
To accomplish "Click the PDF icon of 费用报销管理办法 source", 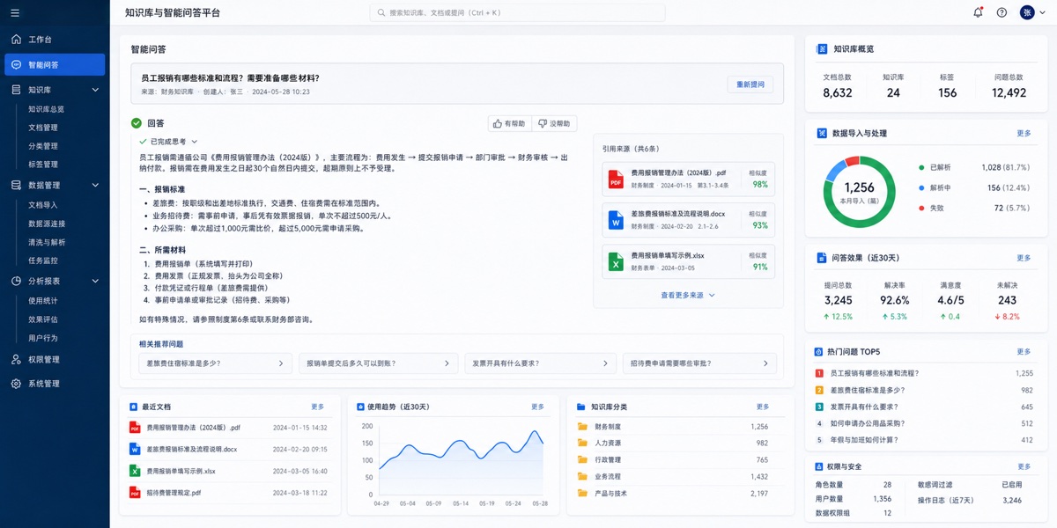I will pos(615,180).
